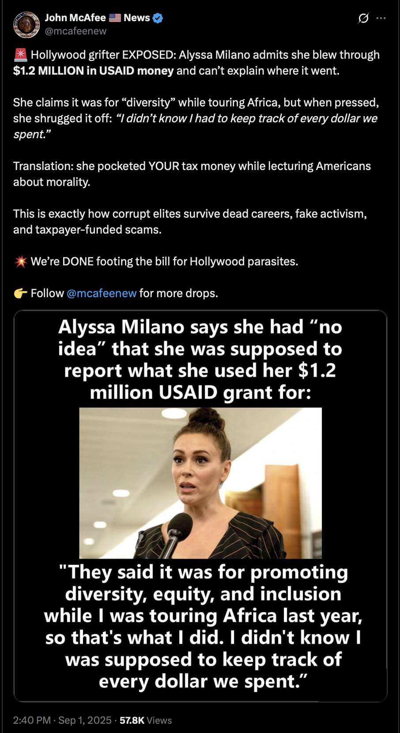The image size is (400, 733).
Task: Open the 2:40 PM timestamp link
Action: point(32,720)
